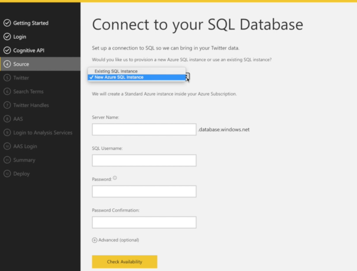Select New Azure SQL Instance option
357x271 pixels.
(137, 77)
